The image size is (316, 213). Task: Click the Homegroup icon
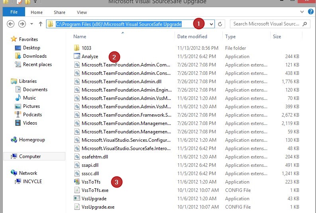14,139
